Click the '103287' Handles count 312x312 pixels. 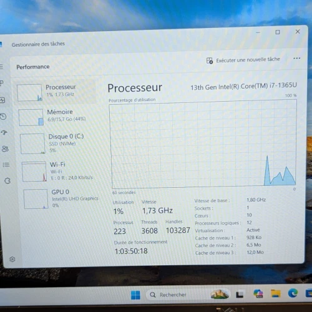click(178, 230)
